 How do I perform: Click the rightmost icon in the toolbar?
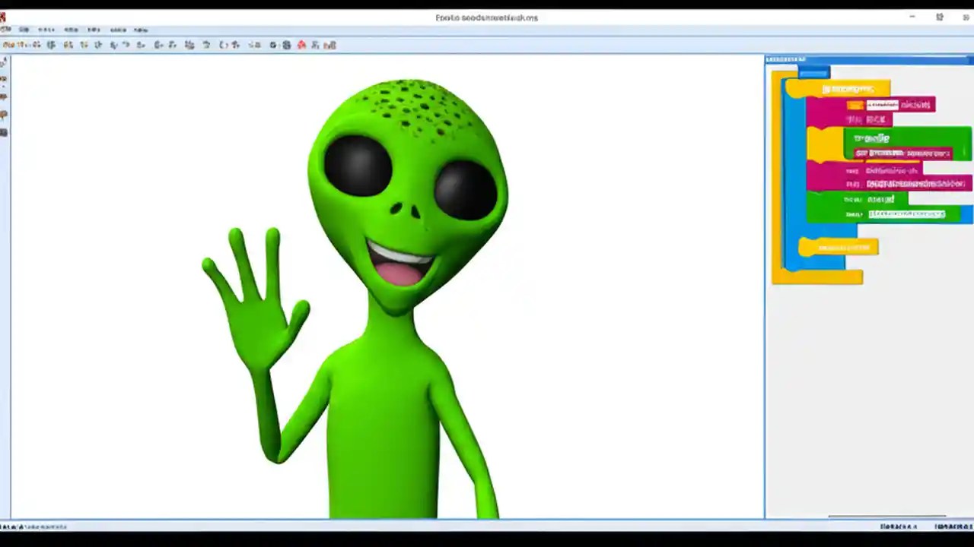tap(329, 45)
